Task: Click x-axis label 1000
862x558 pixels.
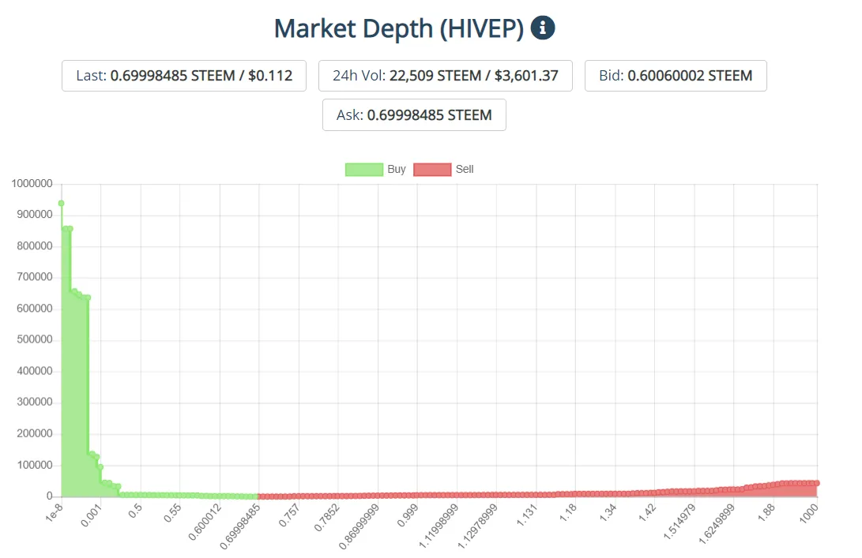Action: [x=808, y=513]
